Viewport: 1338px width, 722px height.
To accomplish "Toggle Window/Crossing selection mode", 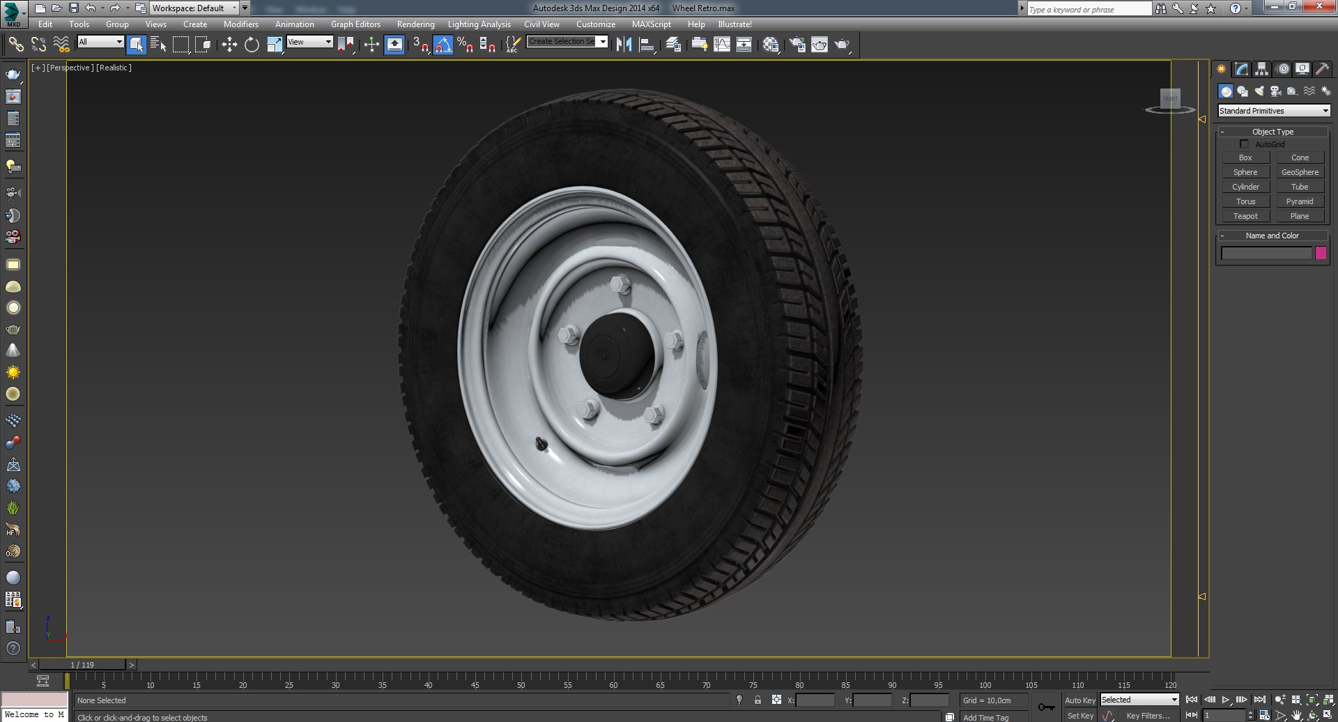I will click(203, 45).
